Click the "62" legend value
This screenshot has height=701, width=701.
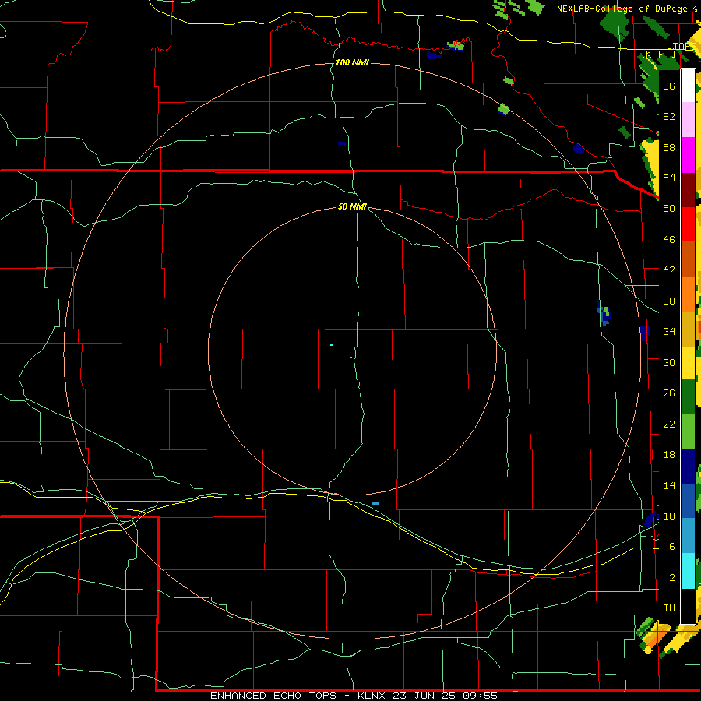coord(669,117)
